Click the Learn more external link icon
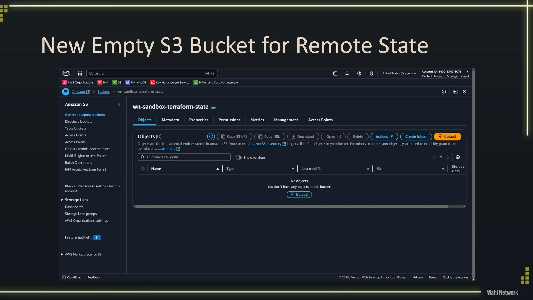The width and height of the screenshot is (533, 300). pos(178,149)
